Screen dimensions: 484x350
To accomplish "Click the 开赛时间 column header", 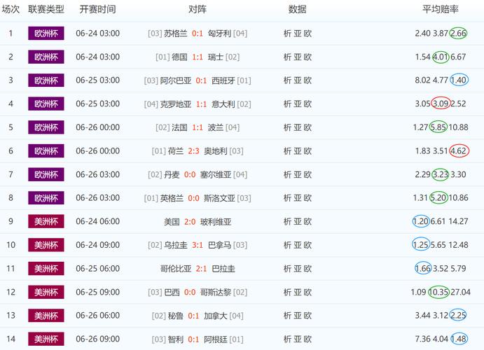I will pos(98,9).
